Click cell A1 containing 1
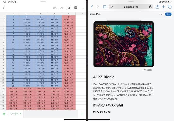The width and height of the screenshot is (174, 121). pos(13,17)
